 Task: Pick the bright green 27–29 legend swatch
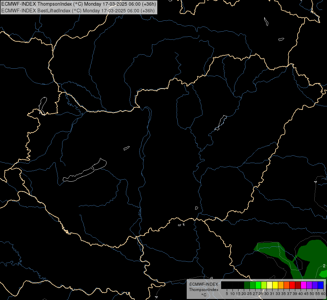(258, 285)
